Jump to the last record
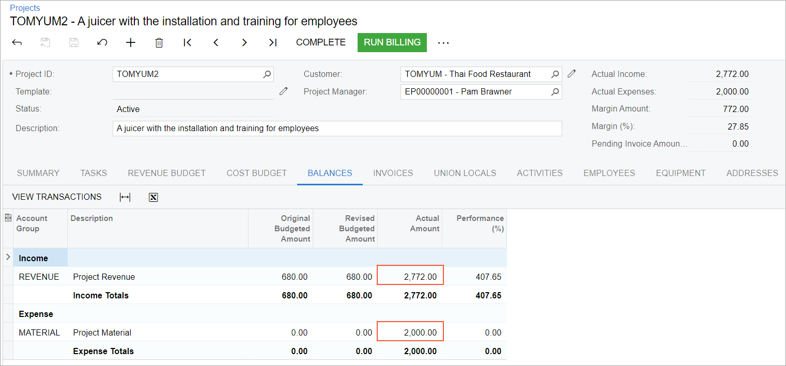Viewport: 786px width, 366px height. (x=273, y=42)
